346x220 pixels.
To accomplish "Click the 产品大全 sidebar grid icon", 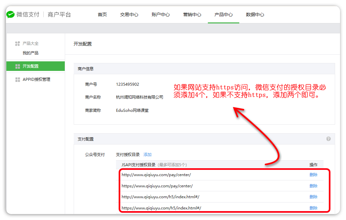I will 18,44.
